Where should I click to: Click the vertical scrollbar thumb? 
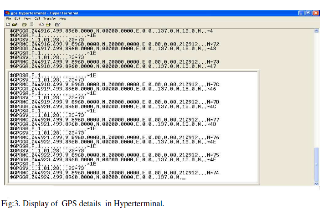tap(317, 164)
